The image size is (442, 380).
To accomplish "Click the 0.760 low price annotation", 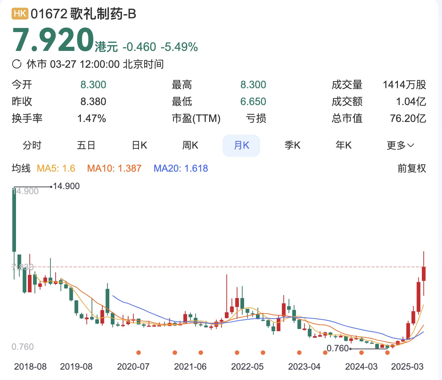I will [338, 348].
